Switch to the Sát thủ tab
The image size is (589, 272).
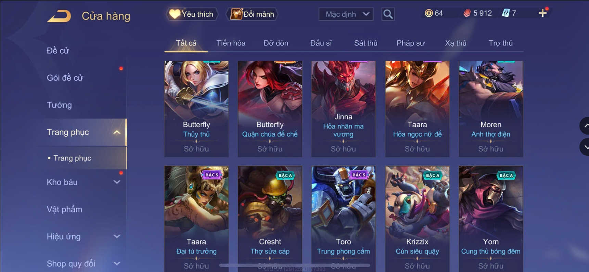pyautogui.click(x=366, y=43)
